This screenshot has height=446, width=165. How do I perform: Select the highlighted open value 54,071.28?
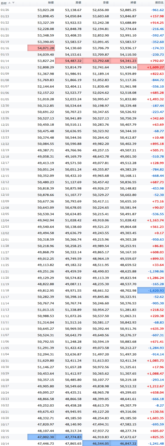[x=41, y=48]
